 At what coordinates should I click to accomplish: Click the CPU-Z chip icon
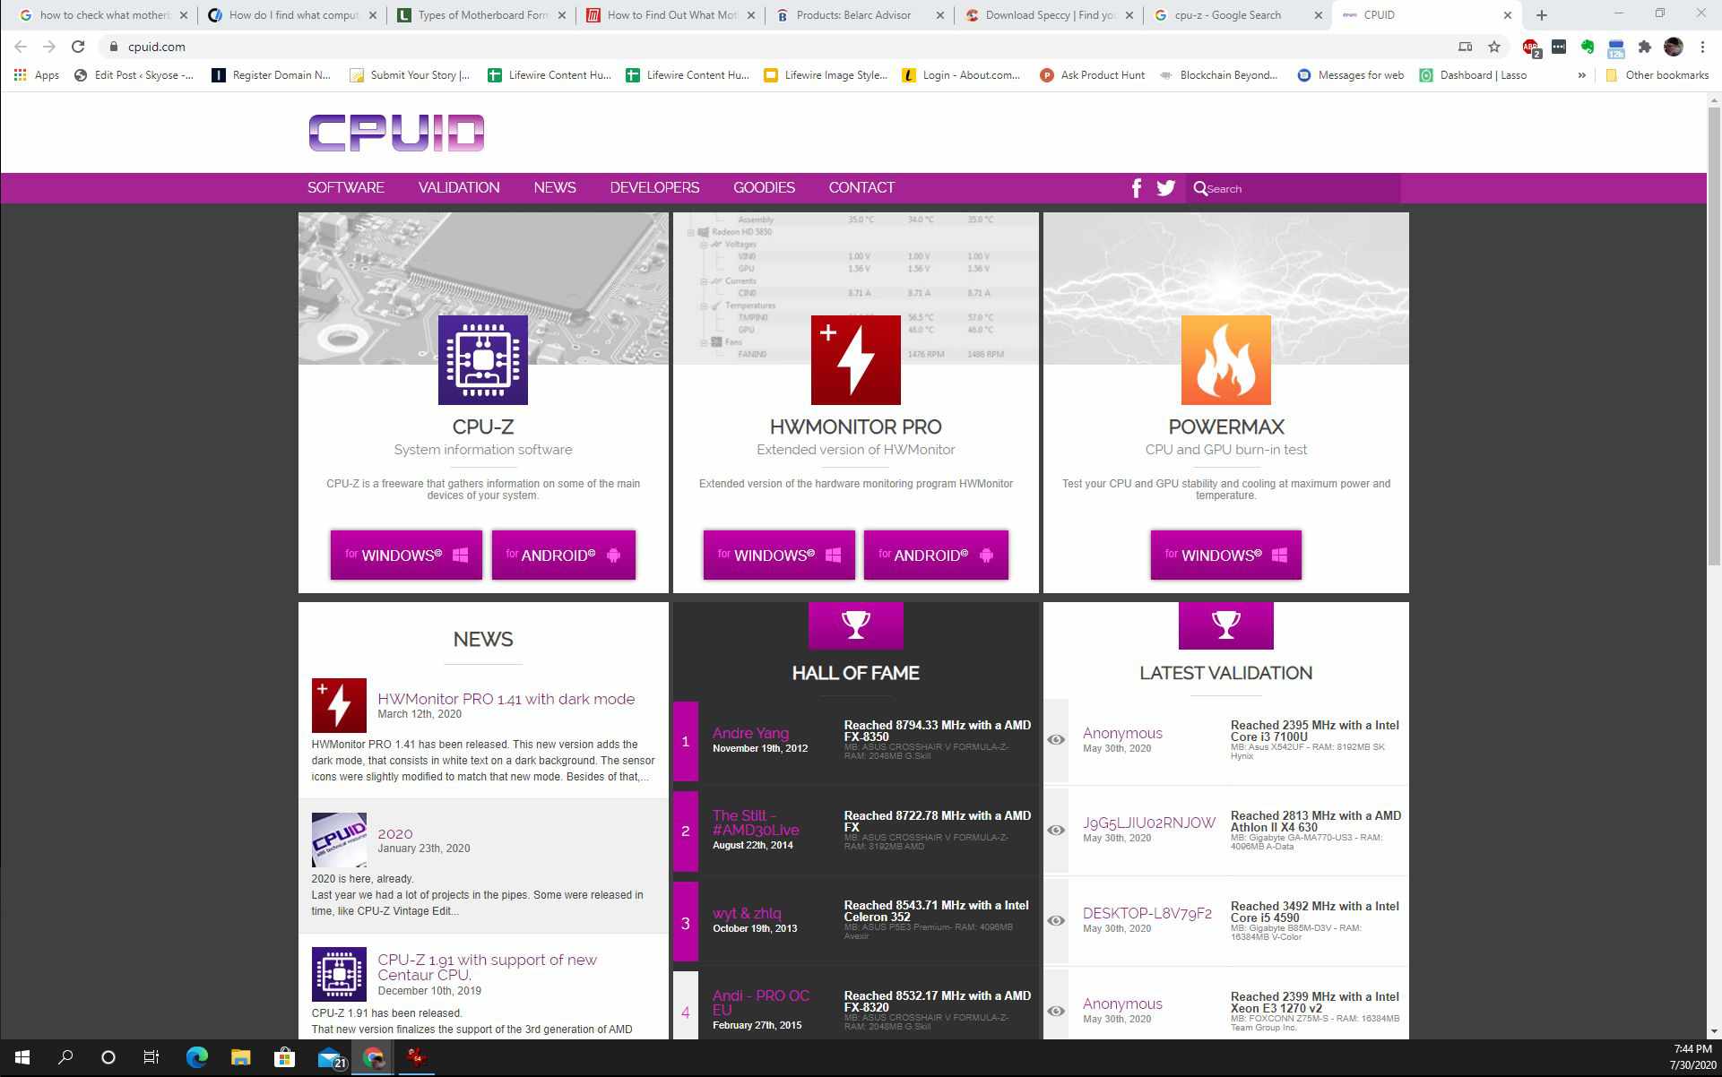pos(483,360)
